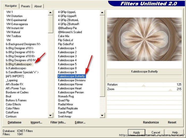Viewport: 186px width, 138px height.
Task: Click the Apply button
Action: (137, 132)
